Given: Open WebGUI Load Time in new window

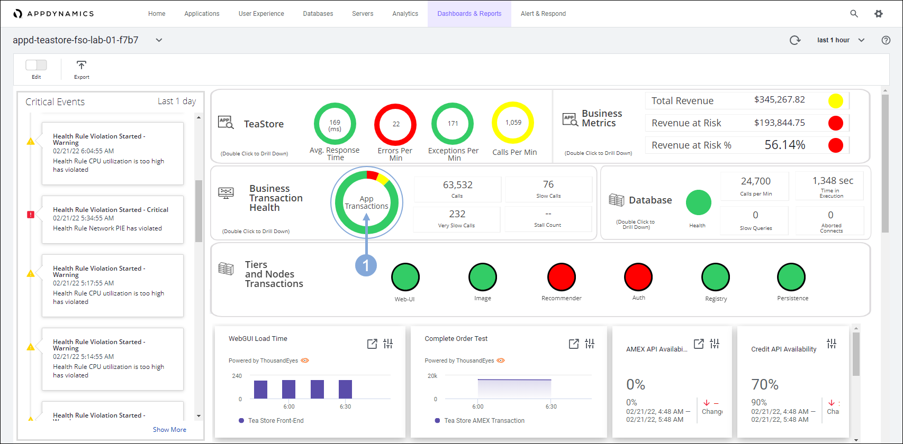Looking at the screenshot, I should (372, 344).
